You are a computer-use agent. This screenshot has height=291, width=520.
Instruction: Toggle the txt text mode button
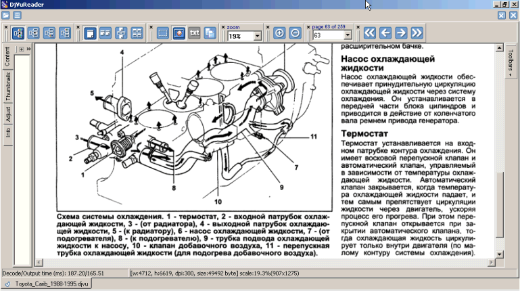click(x=195, y=32)
